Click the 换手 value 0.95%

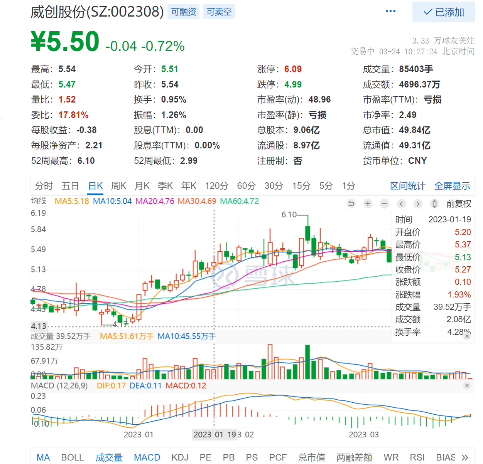174,99
